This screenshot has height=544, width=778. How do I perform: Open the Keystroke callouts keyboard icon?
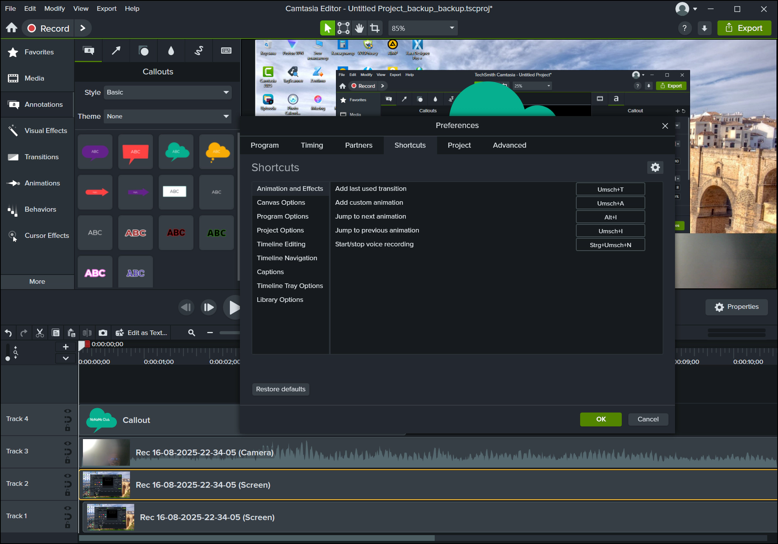pos(226,51)
